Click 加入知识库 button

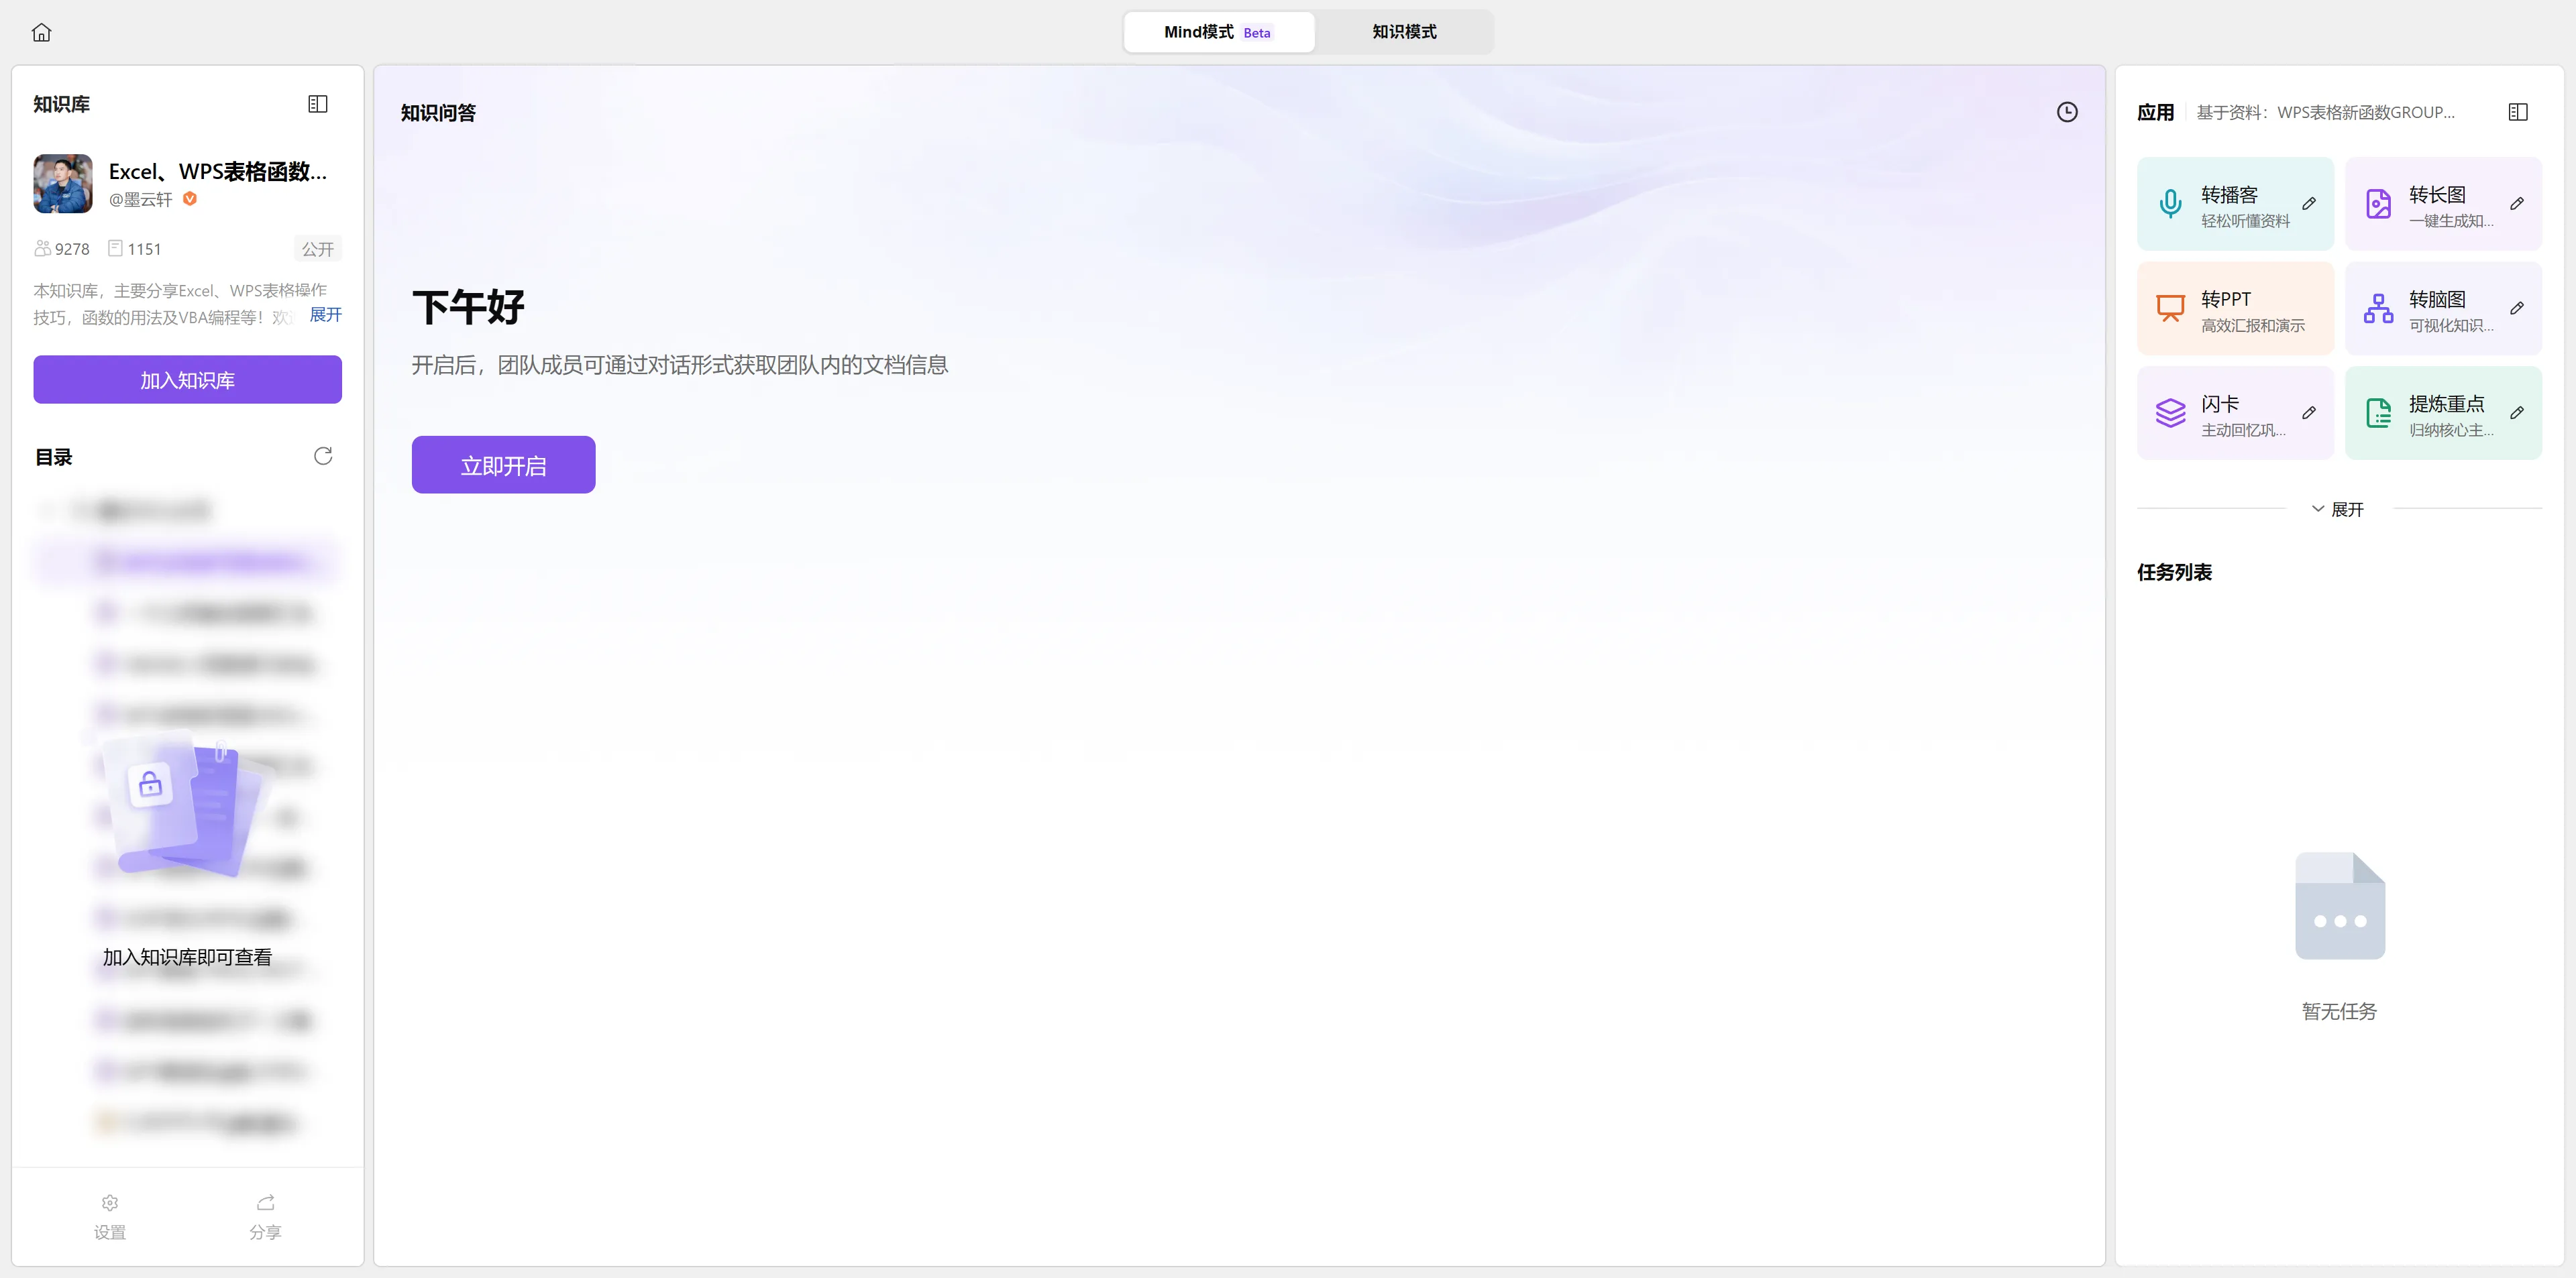(x=187, y=380)
